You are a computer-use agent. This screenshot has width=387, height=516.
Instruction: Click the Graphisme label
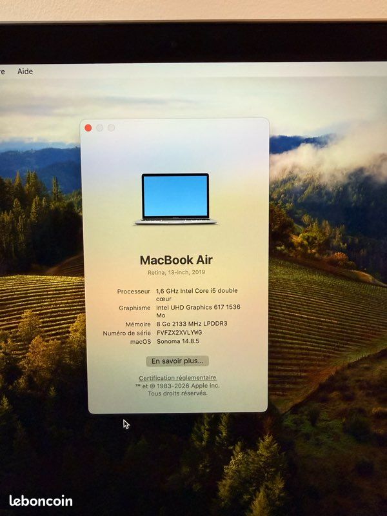point(135,308)
